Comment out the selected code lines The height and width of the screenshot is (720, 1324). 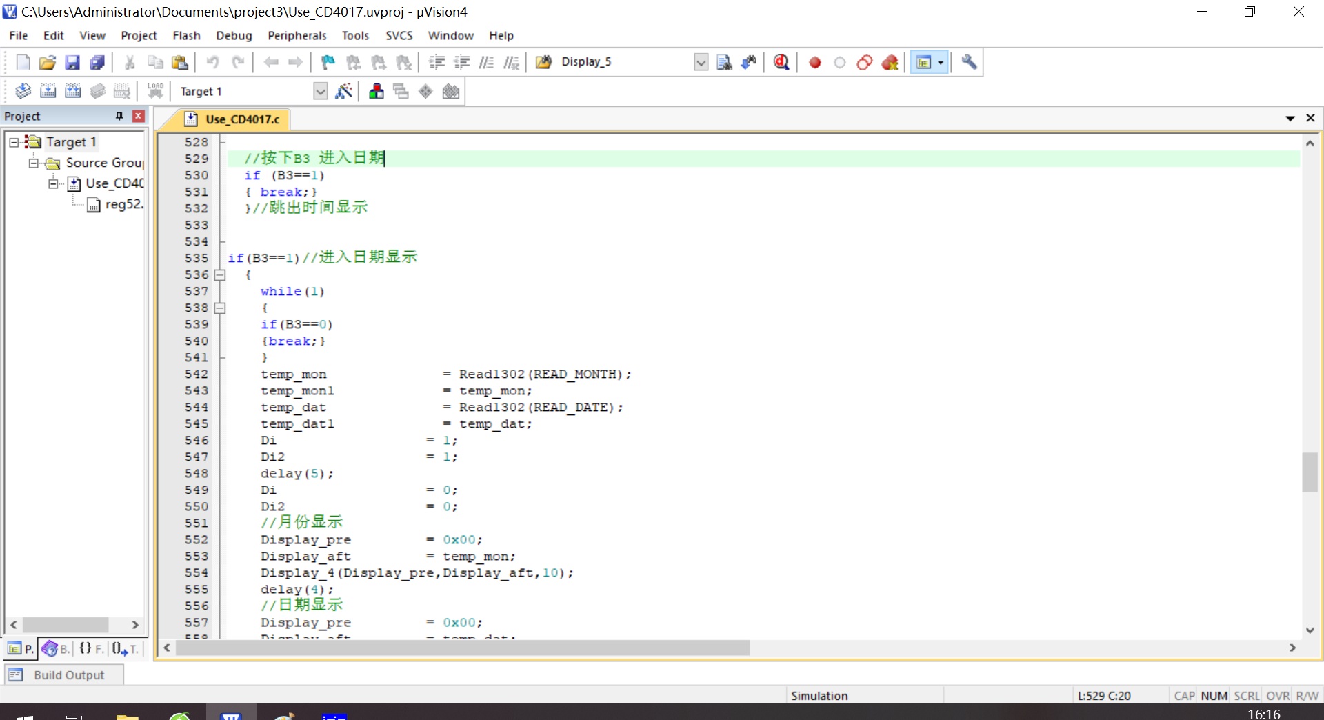pos(486,62)
